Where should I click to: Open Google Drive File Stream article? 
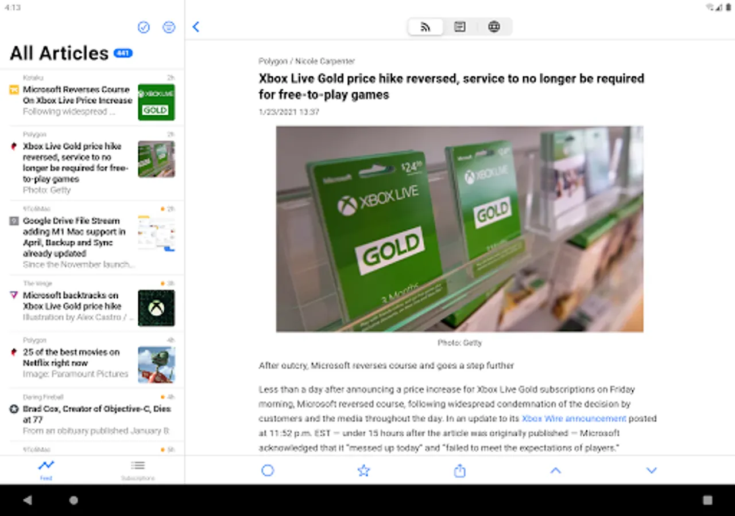(x=92, y=238)
